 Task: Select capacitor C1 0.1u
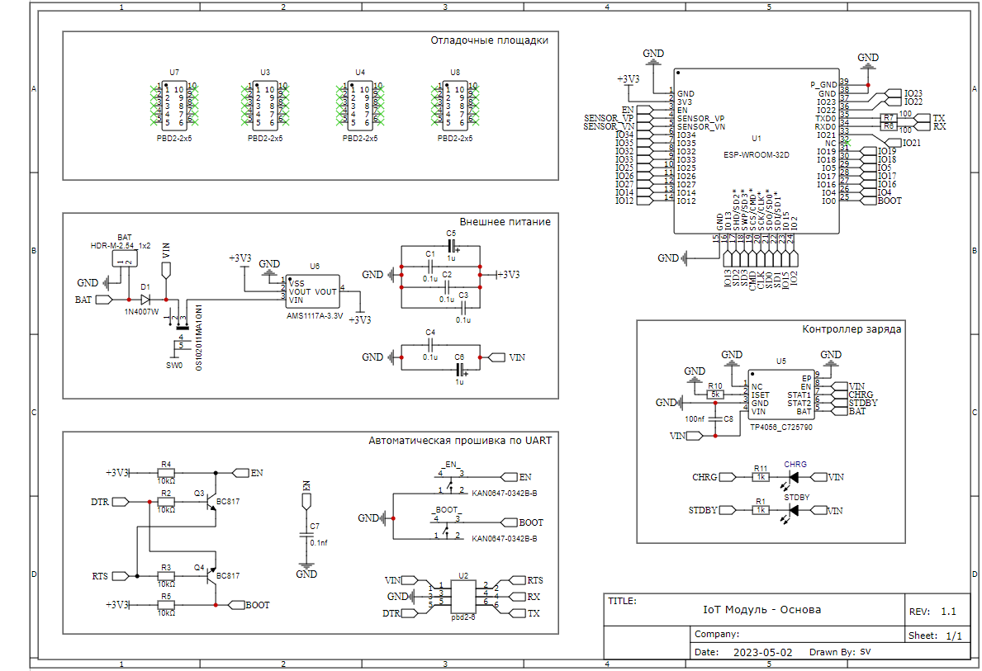(429, 266)
